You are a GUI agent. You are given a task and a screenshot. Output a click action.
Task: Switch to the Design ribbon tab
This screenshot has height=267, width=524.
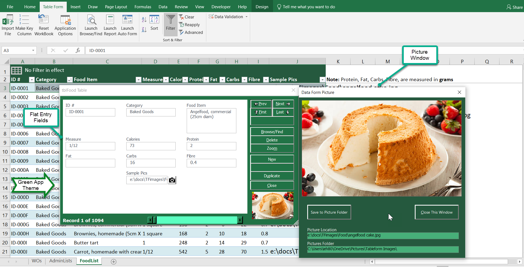[262, 6]
